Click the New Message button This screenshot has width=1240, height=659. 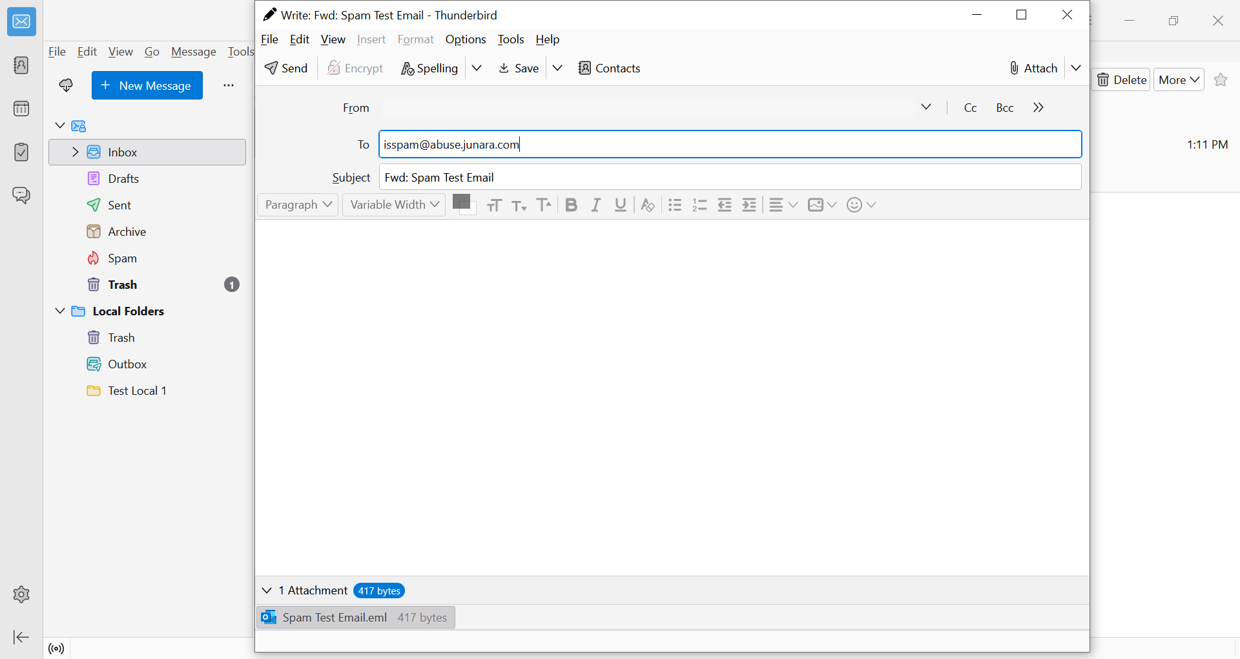pos(147,85)
